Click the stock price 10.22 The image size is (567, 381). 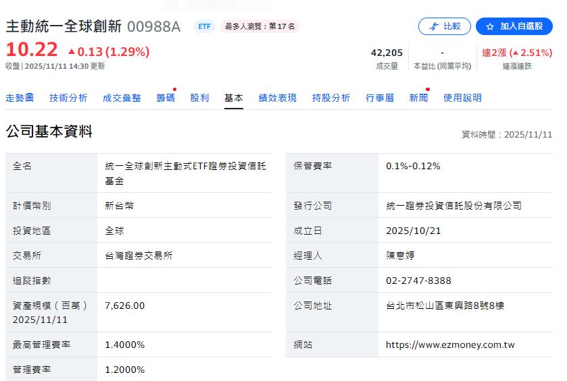click(x=32, y=49)
